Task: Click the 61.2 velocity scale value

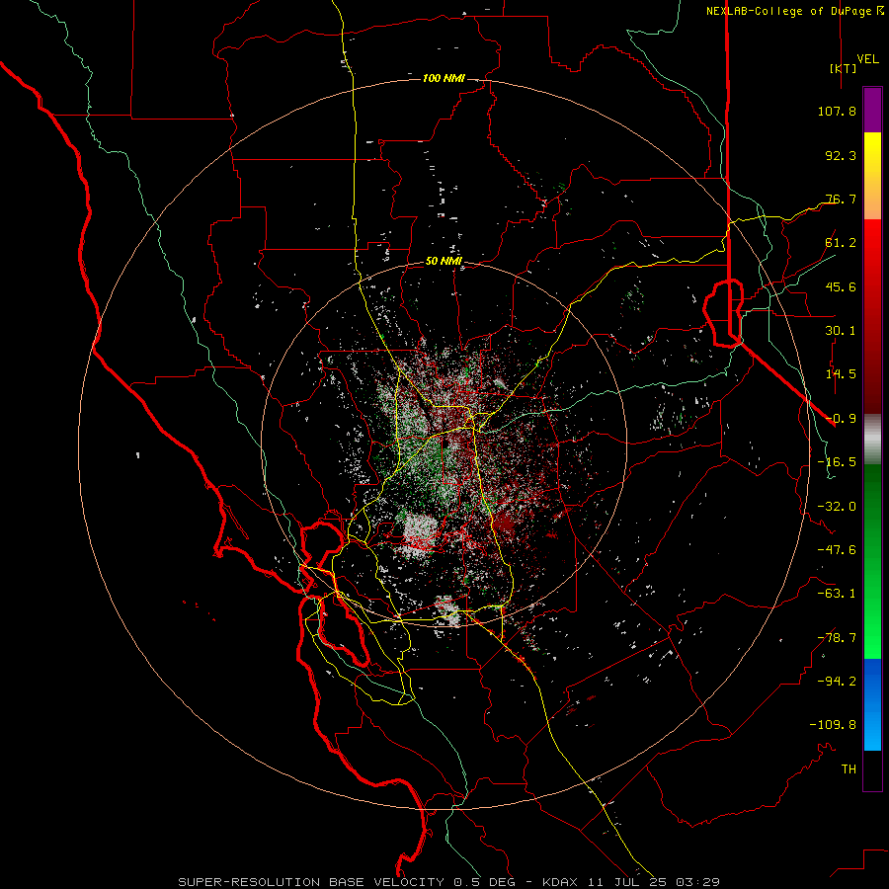Action: (x=841, y=243)
